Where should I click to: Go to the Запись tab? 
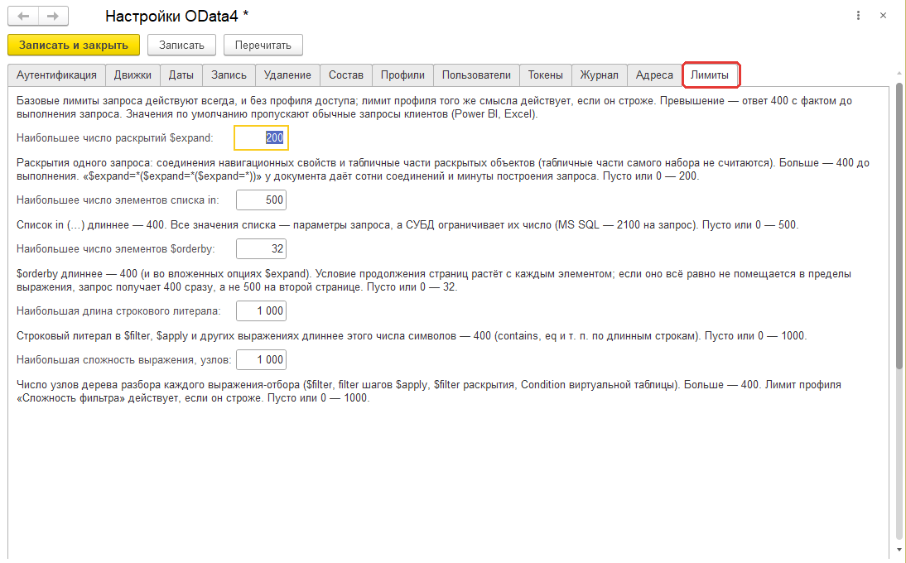pos(229,75)
